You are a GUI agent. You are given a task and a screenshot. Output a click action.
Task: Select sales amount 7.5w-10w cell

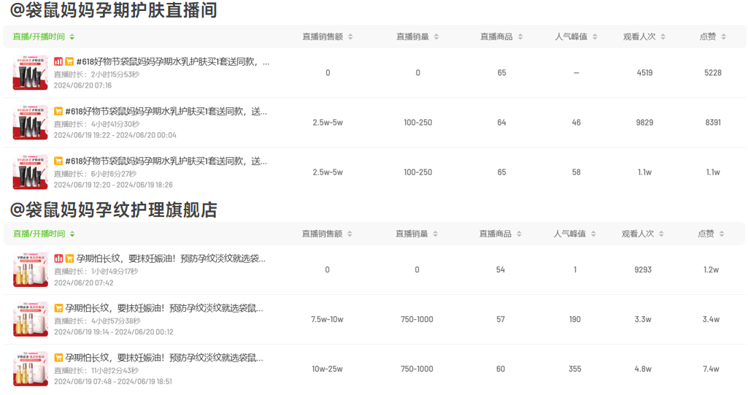(x=327, y=320)
